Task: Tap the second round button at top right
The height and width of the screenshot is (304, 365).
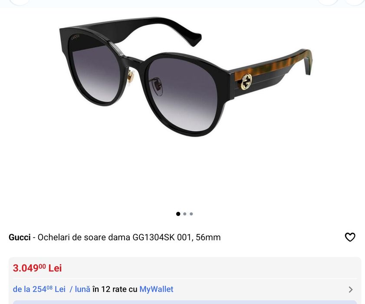Action: [x=328, y=2]
